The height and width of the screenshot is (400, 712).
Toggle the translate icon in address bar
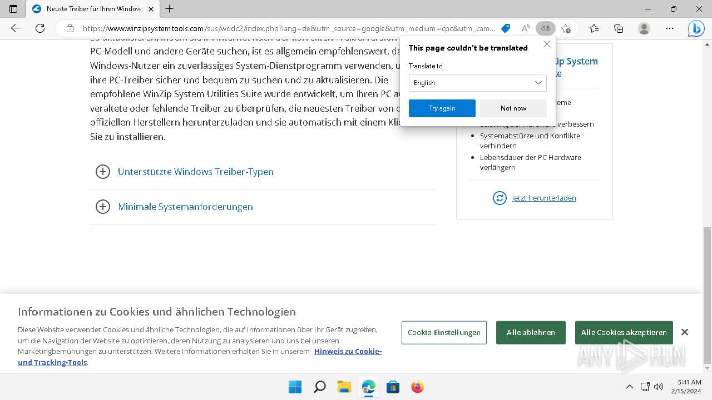[x=546, y=28]
